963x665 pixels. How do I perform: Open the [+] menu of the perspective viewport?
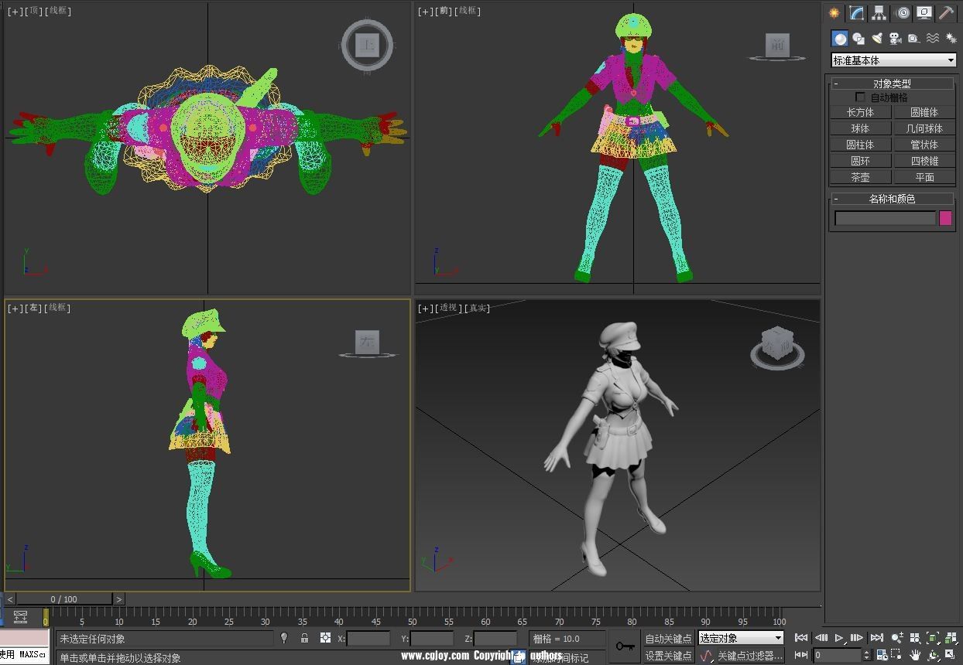point(426,308)
